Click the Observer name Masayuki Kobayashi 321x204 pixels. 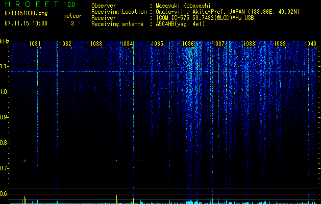(183, 6)
